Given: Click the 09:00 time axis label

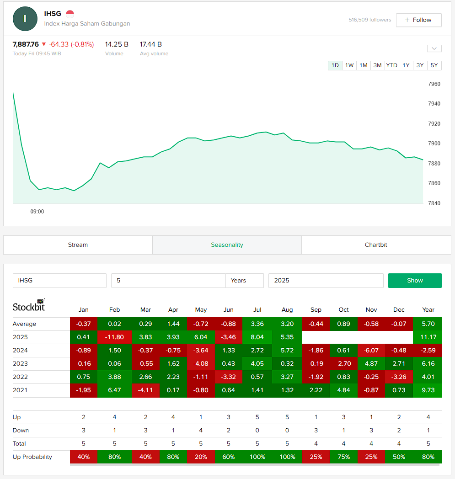Looking at the screenshot, I should (37, 212).
